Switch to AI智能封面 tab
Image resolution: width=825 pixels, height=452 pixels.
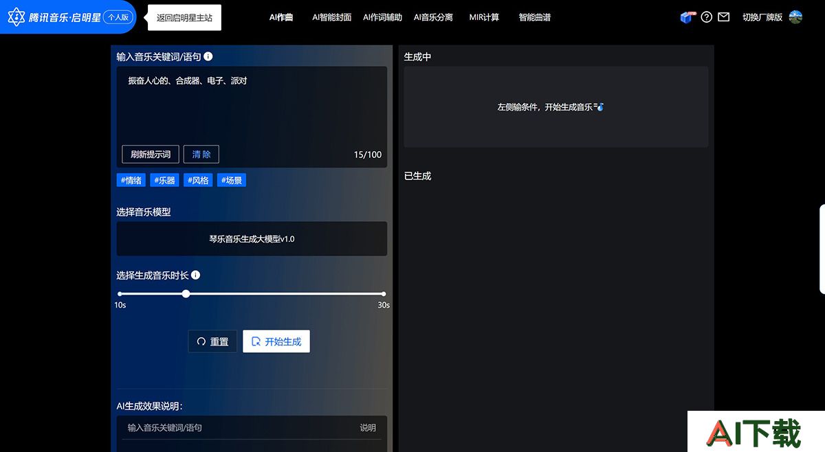[332, 17]
